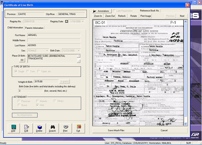Screen dimensions: 202x145
Task: Toggle the Hilot attendant checkbox
Action: pyautogui.click(x=37, y=105)
